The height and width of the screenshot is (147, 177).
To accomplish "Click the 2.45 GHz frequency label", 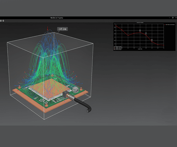I will 62,29.
